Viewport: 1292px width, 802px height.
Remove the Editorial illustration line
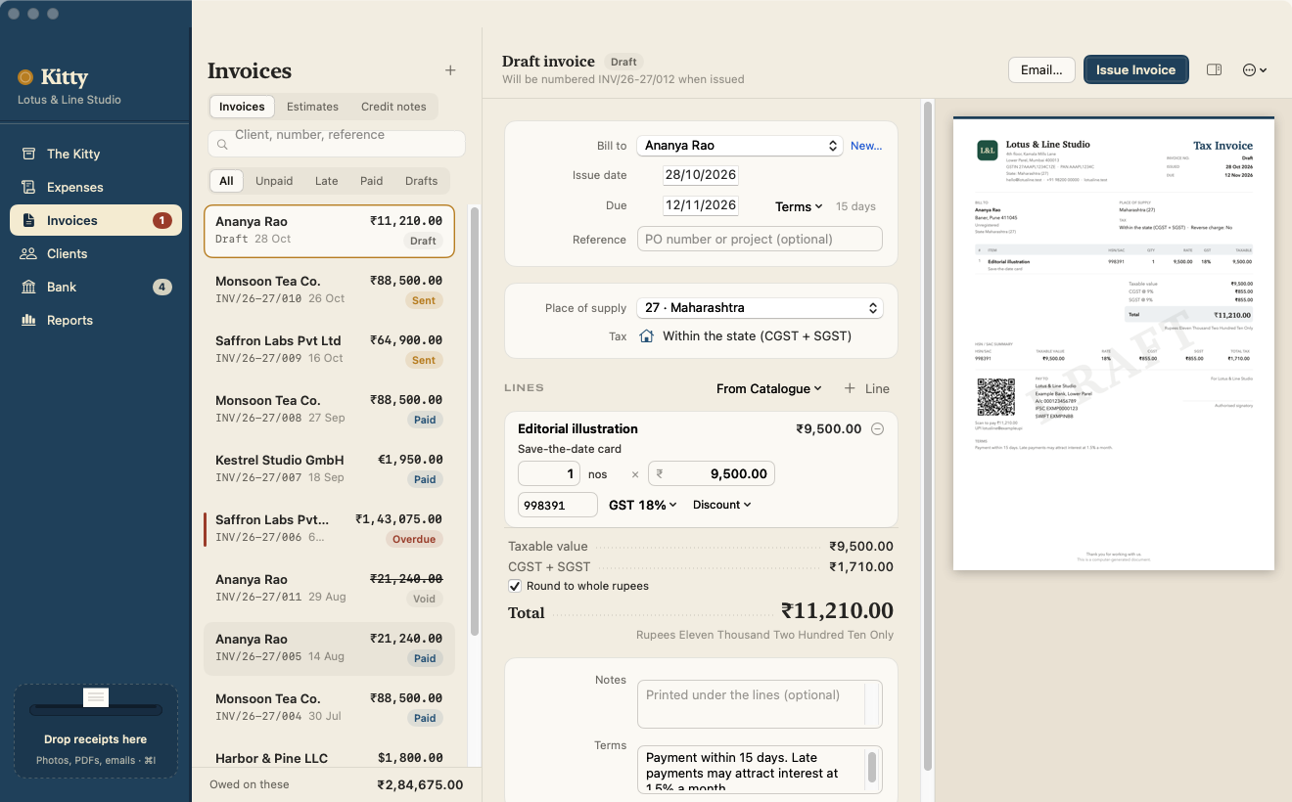click(x=878, y=428)
